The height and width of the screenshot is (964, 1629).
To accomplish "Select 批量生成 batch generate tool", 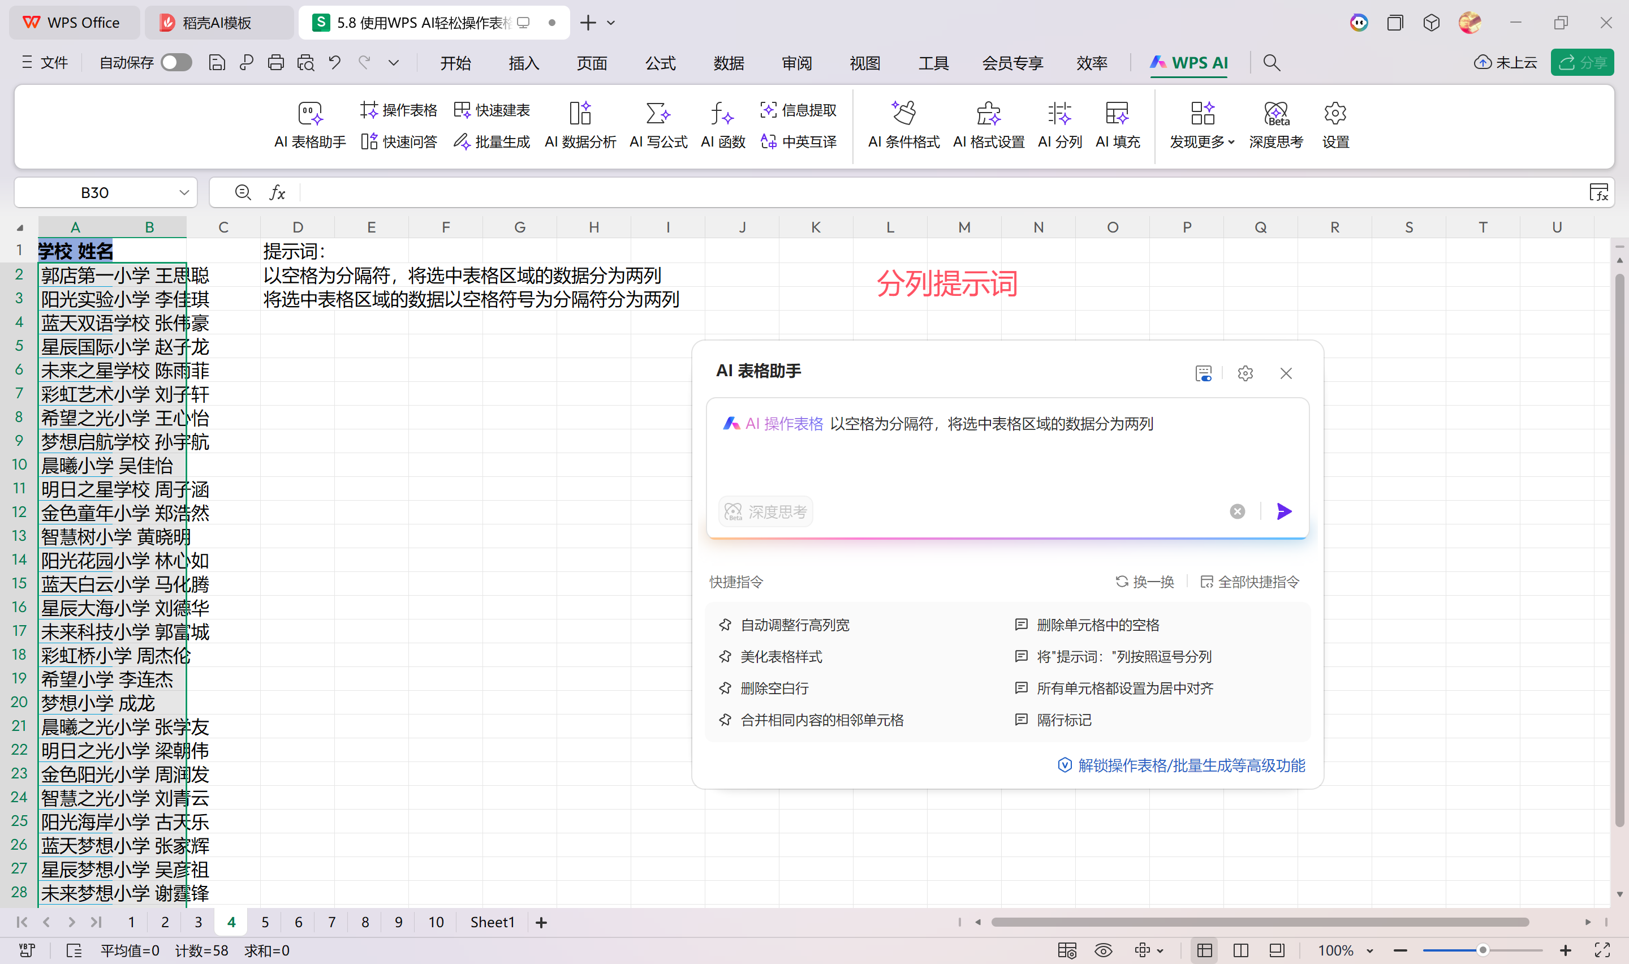I will click(492, 141).
